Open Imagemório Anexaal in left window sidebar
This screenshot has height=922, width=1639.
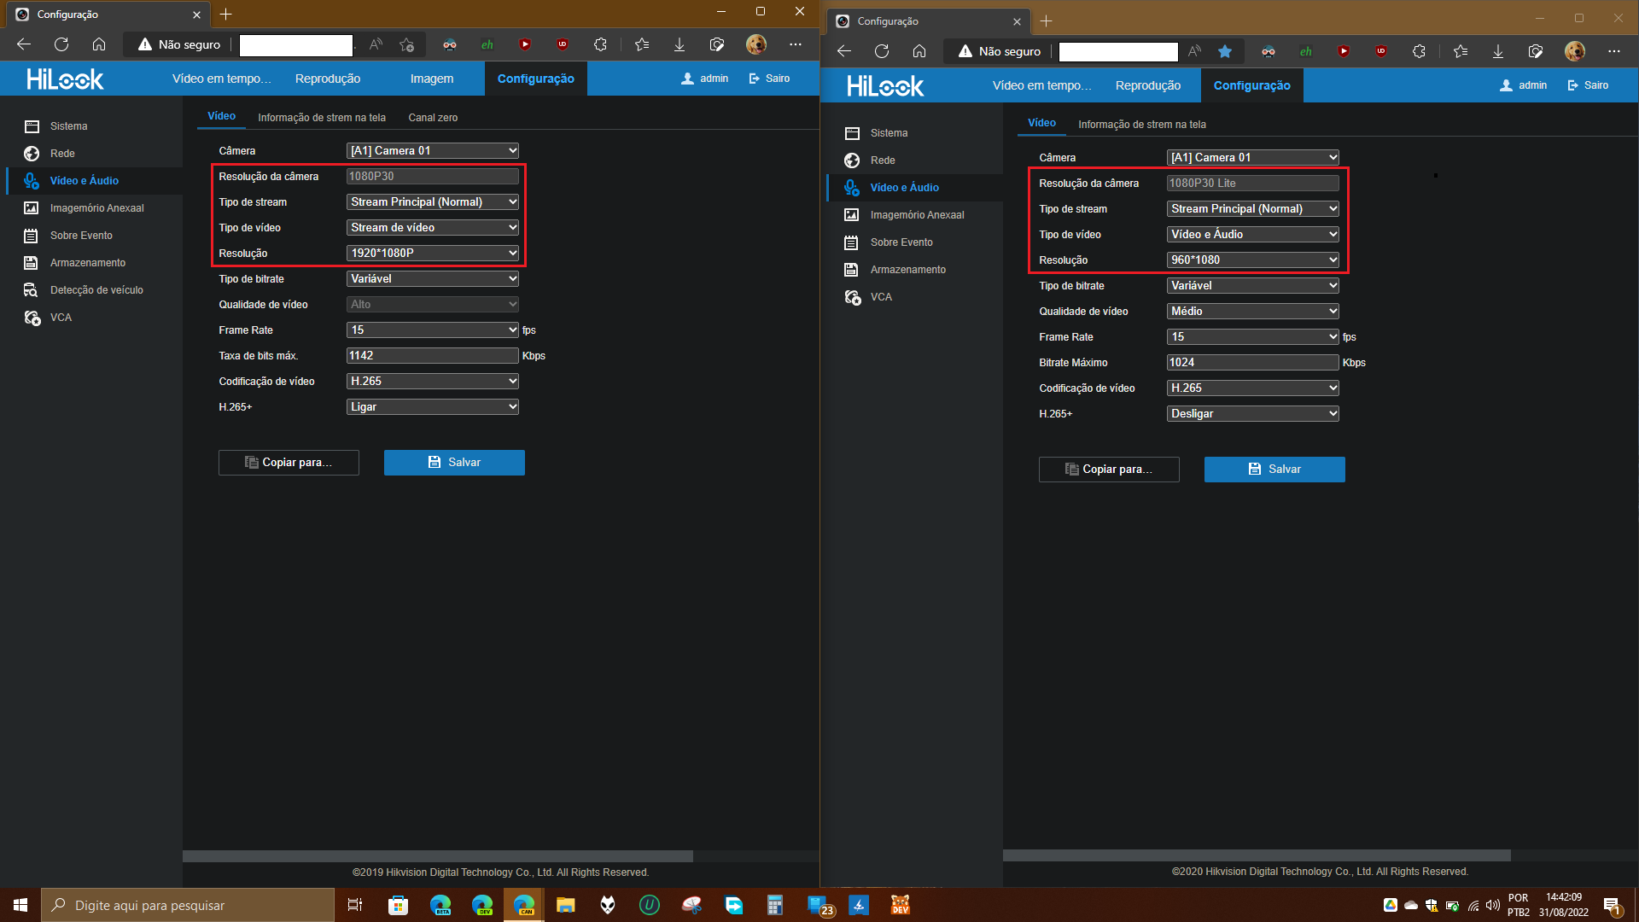(96, 208)
